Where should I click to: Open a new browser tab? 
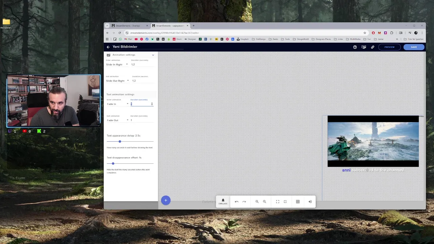pyautogui.click(x=194, y=26)
